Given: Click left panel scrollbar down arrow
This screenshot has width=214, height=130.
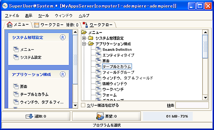Looking at the screenshot, I should [x=75, y=105].
